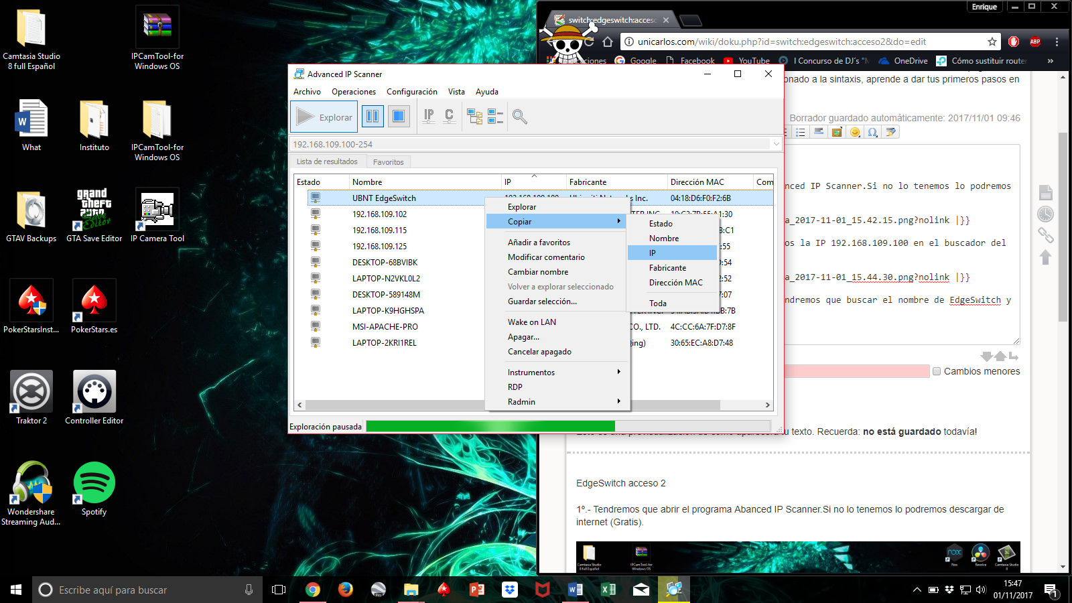Viewport: 1072px width, 603px height.
Task: Click browser home icon
Action: click(x=608, y=42)
